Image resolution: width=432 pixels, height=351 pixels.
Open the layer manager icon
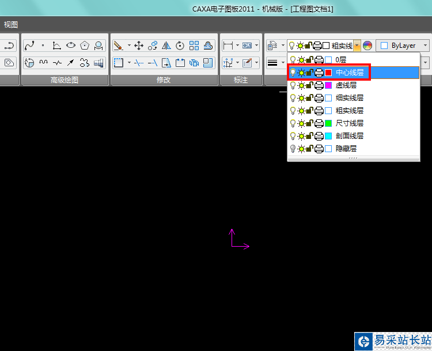coord(272,46)
